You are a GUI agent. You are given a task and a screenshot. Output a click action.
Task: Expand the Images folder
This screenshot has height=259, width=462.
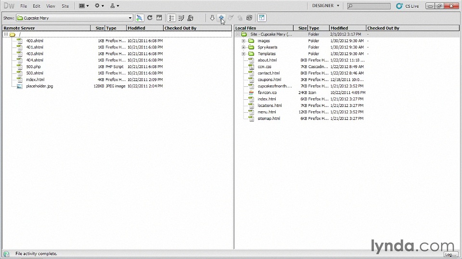tap(244, 41)
